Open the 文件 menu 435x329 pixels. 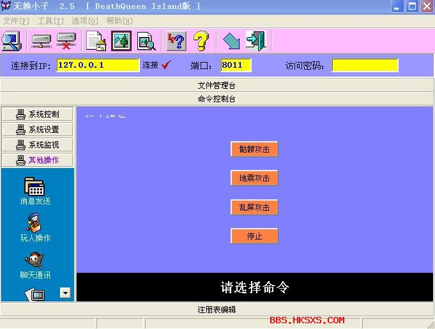click(x=16, y=21)
